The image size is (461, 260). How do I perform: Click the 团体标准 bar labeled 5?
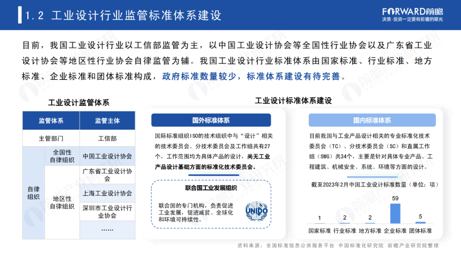tap(420, 222)
